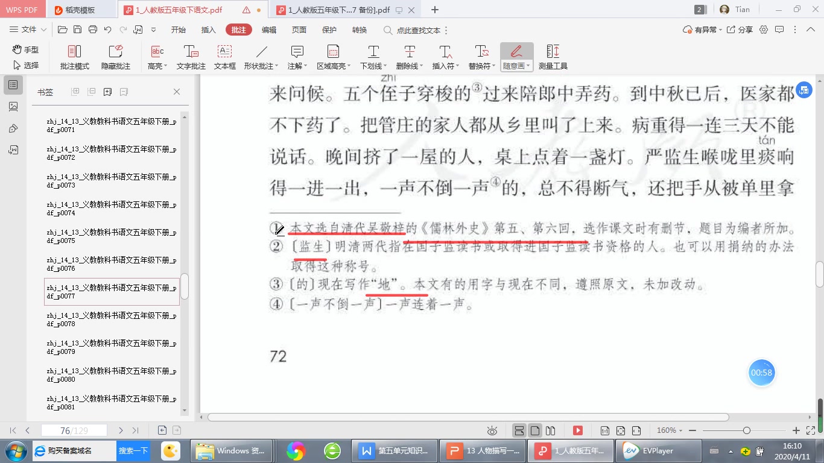Screen dimensions: 824x463
Task: Enable continuous scroll view
Action: (519, 430)
